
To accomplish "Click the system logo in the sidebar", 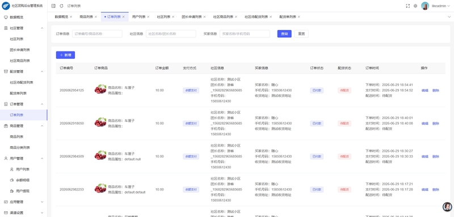I will (6, 6).
